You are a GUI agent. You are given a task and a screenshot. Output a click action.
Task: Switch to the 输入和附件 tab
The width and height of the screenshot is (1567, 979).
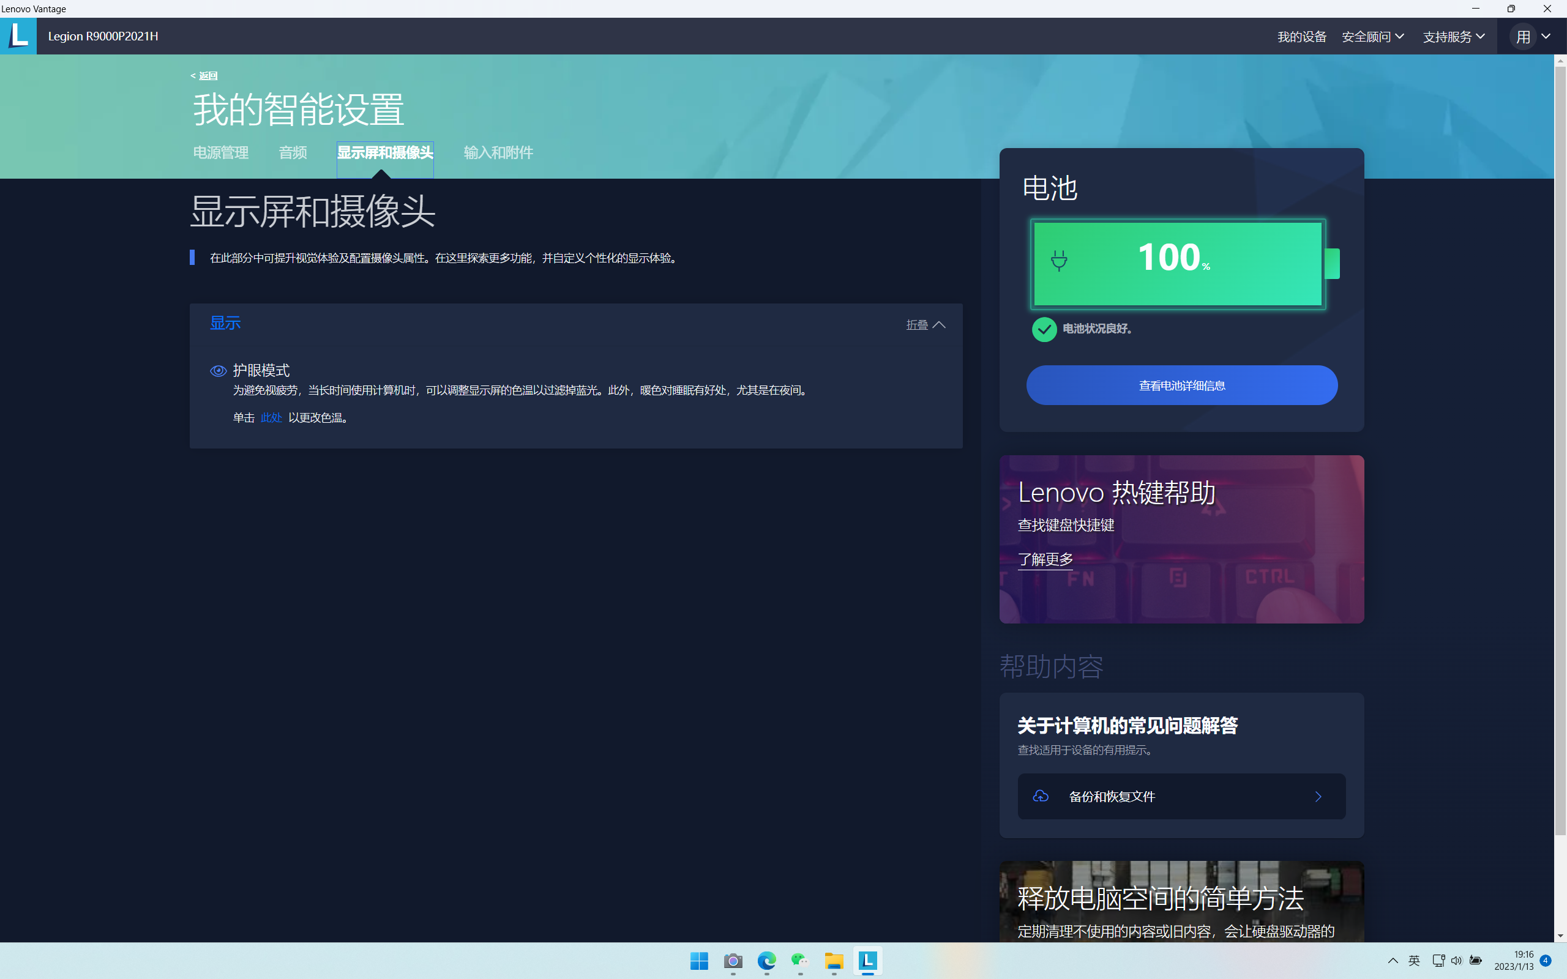pos(498,153)
